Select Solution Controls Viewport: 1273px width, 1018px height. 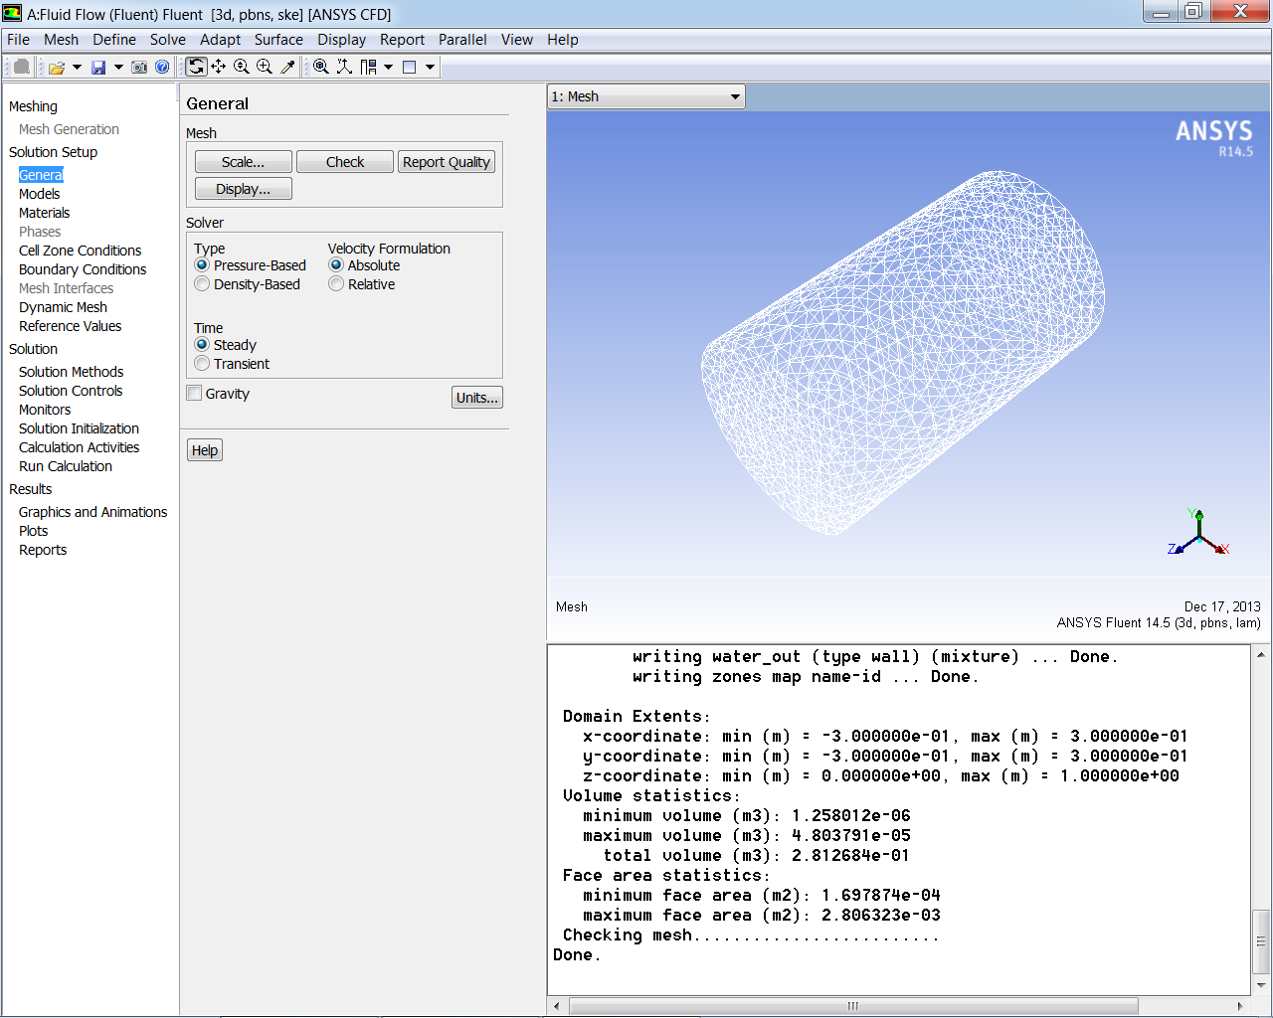71,391
